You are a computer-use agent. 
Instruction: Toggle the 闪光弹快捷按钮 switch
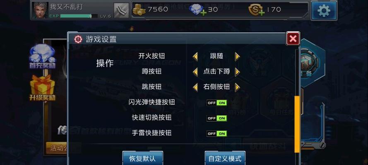tap(216, 103)
